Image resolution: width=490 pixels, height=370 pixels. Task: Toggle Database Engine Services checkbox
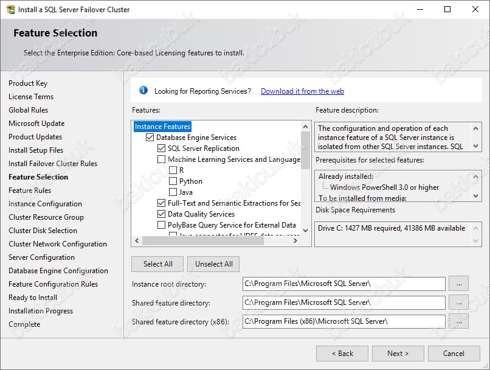150,138
